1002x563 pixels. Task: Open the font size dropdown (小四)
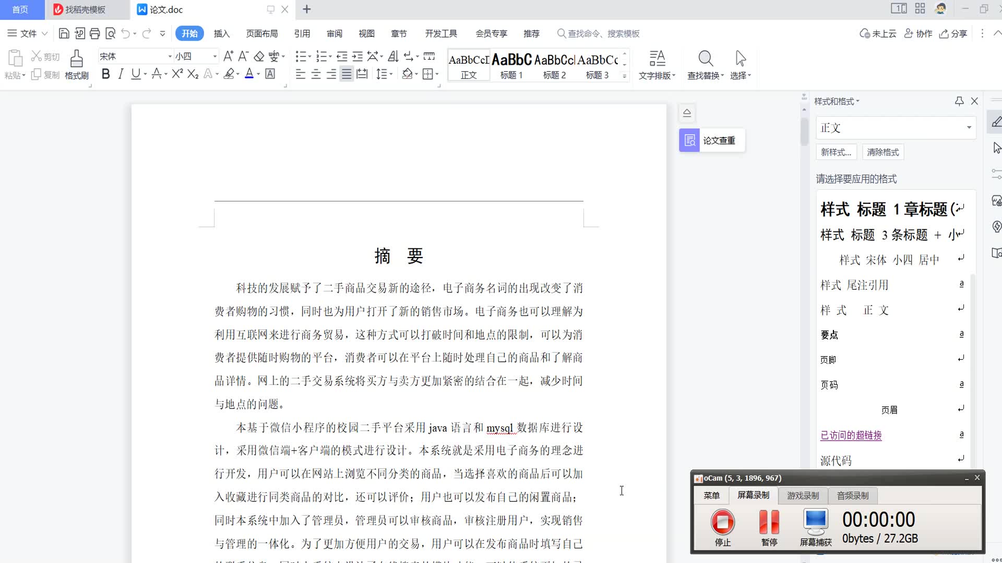coord(214,56)
